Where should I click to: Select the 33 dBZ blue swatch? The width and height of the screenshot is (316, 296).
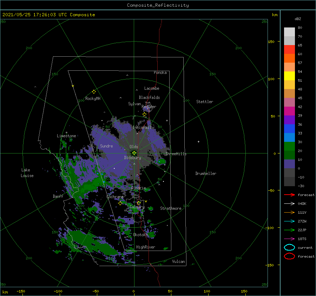[x=289, y=129]
